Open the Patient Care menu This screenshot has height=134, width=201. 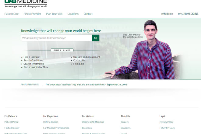[11, 14]
